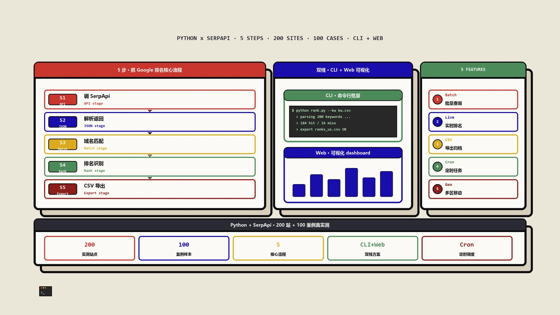Click the "Match stage" sublabel
Screen dimensions: 560x315
[x=96, y=148]
